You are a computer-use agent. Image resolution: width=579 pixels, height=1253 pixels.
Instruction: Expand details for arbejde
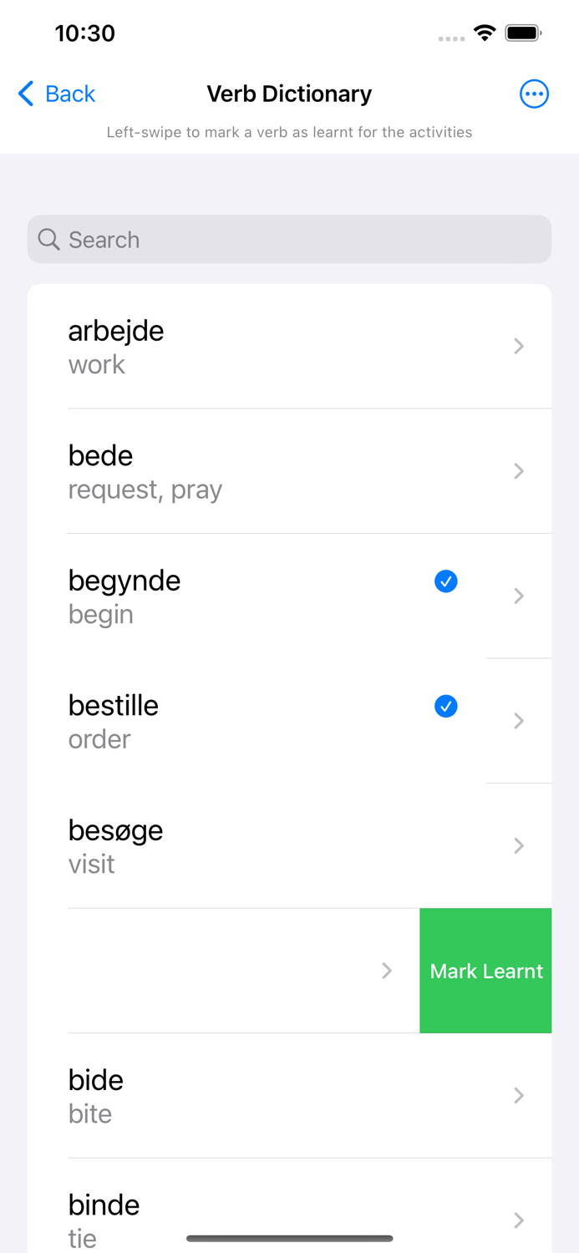(289, 346)
